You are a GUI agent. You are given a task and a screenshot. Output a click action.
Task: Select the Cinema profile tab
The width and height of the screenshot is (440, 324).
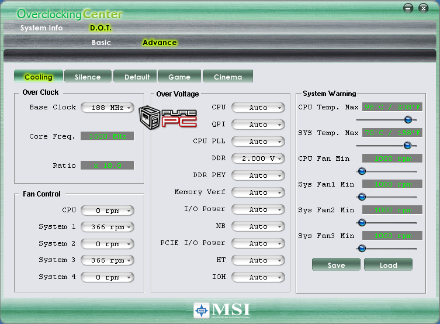tap(228, 77)
